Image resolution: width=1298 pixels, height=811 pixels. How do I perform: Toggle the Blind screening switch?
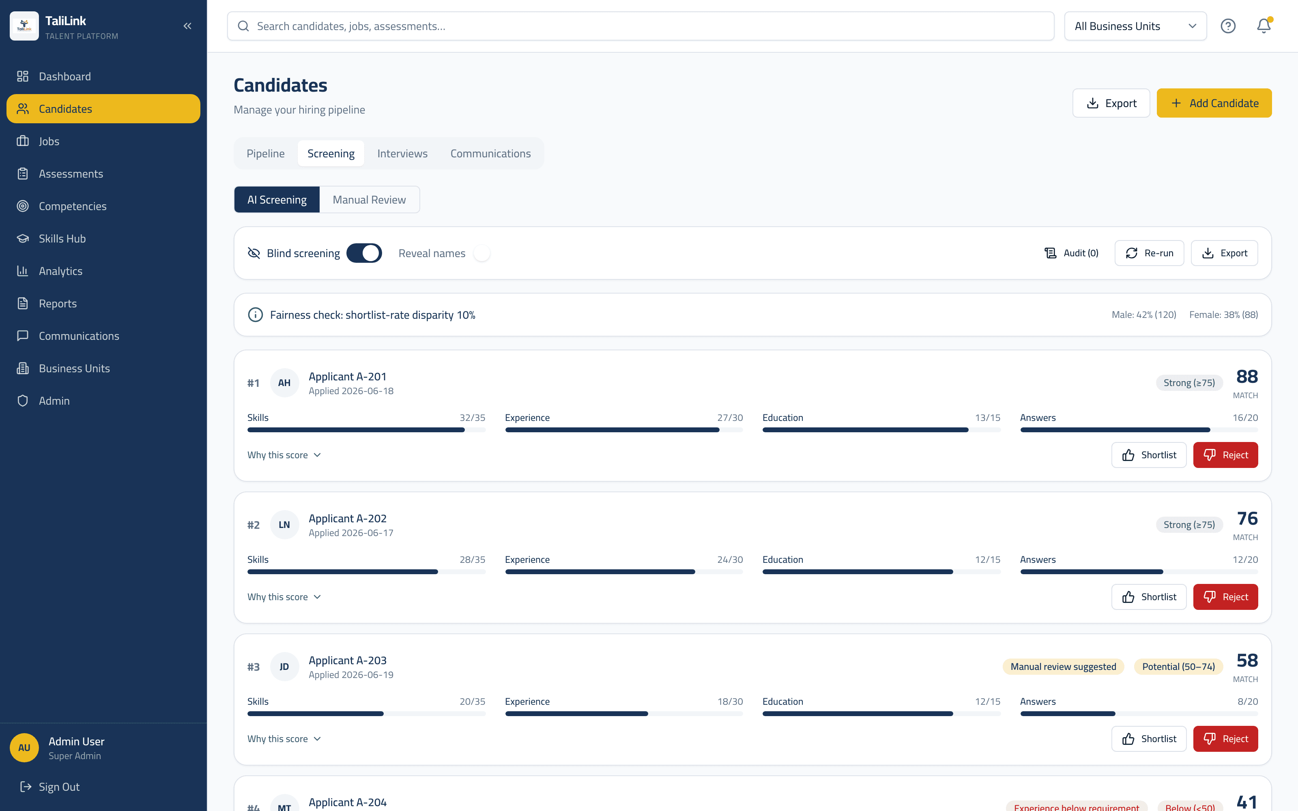[x=364, y=253]
